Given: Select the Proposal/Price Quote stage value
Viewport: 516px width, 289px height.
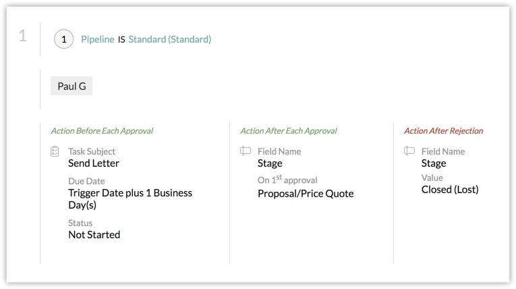Looking at the screenshot, I should (306, 194).
